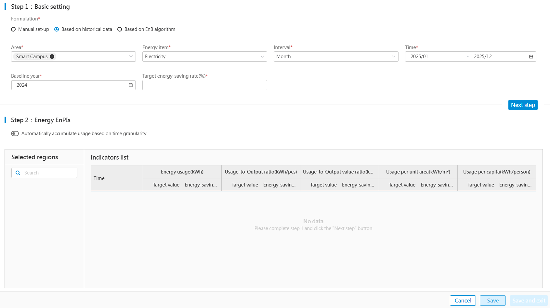Click the Save button
This screenshot has height=308, width=550.
click(492, 301)
